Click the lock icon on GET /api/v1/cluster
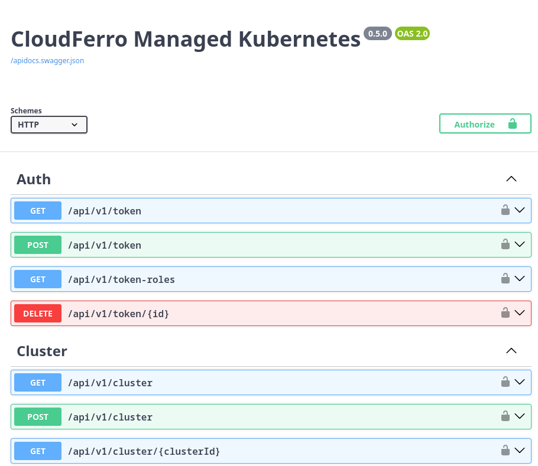Screen dimensions: 538x466 point(505,382)
